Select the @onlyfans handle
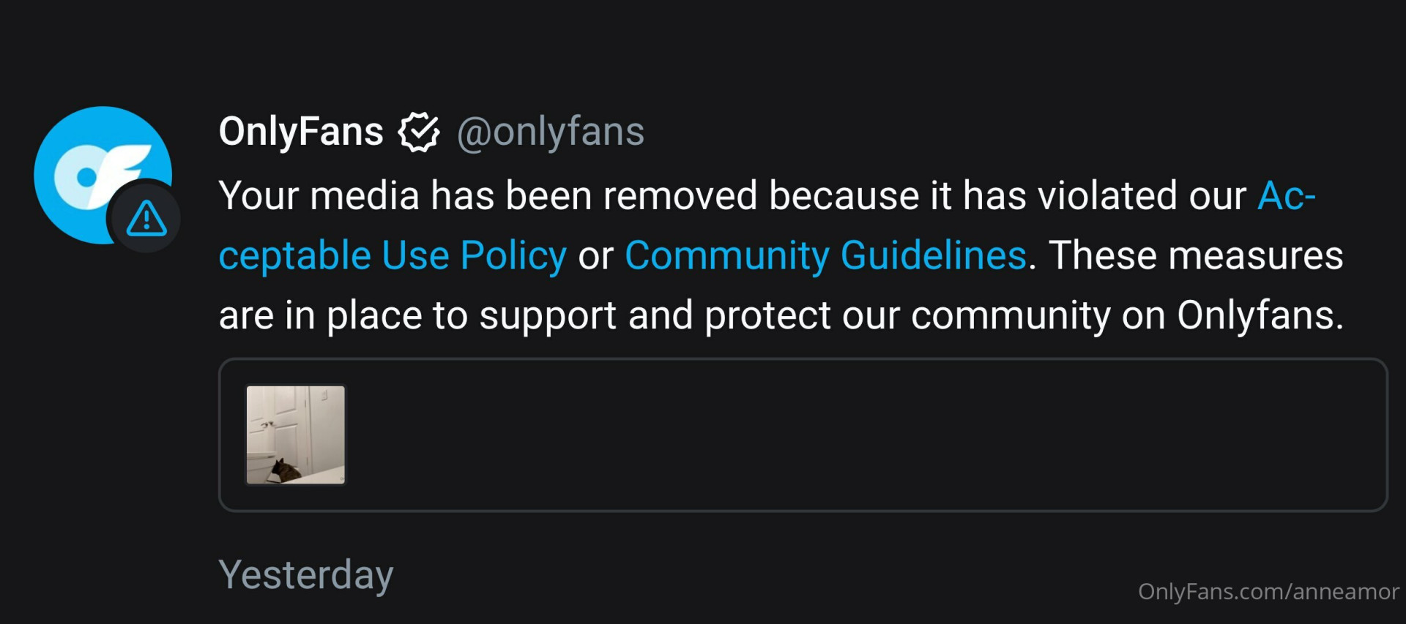 coord(550,132)
